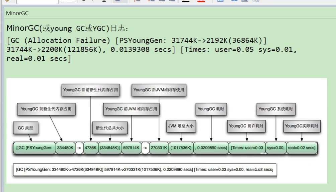Click the 新生代总共大小 label box
The width and height of the screenshot is (336, 192).
[110, 128]
